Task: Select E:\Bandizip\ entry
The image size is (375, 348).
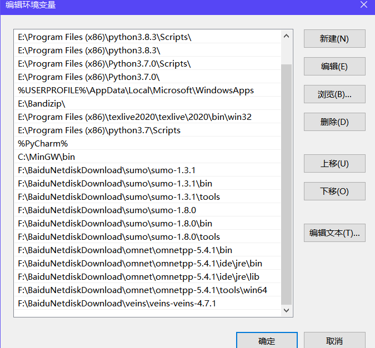Action: (148, 104)
